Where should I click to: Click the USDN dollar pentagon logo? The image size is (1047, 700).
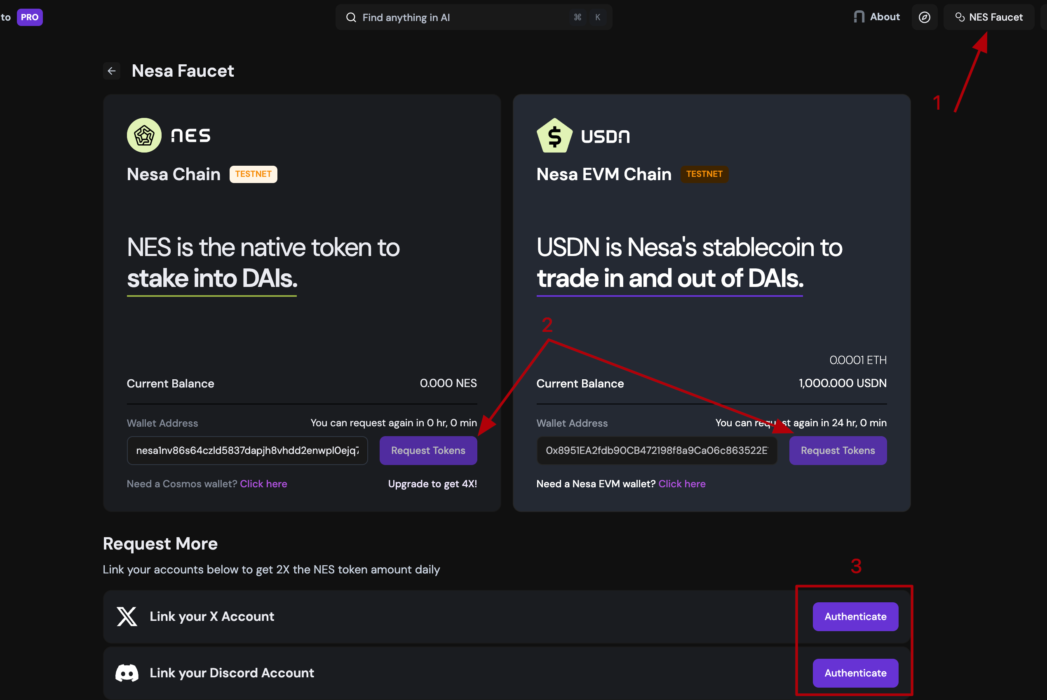pyautogui.click(x=554, y=136)
